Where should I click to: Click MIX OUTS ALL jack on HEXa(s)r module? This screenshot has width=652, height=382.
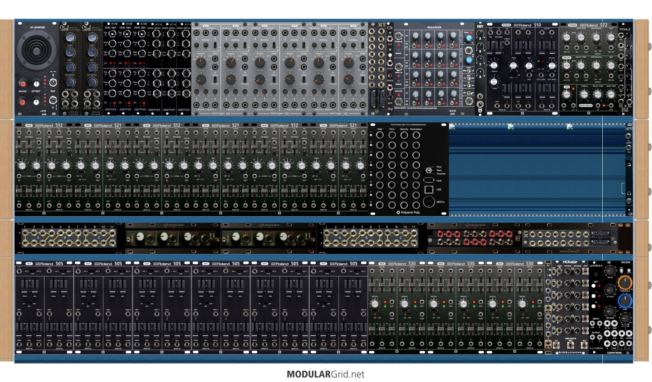[571, 345]
